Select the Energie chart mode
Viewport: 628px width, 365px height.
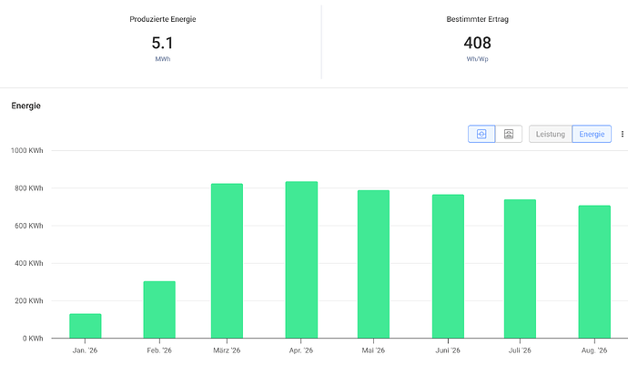point(592,134)
